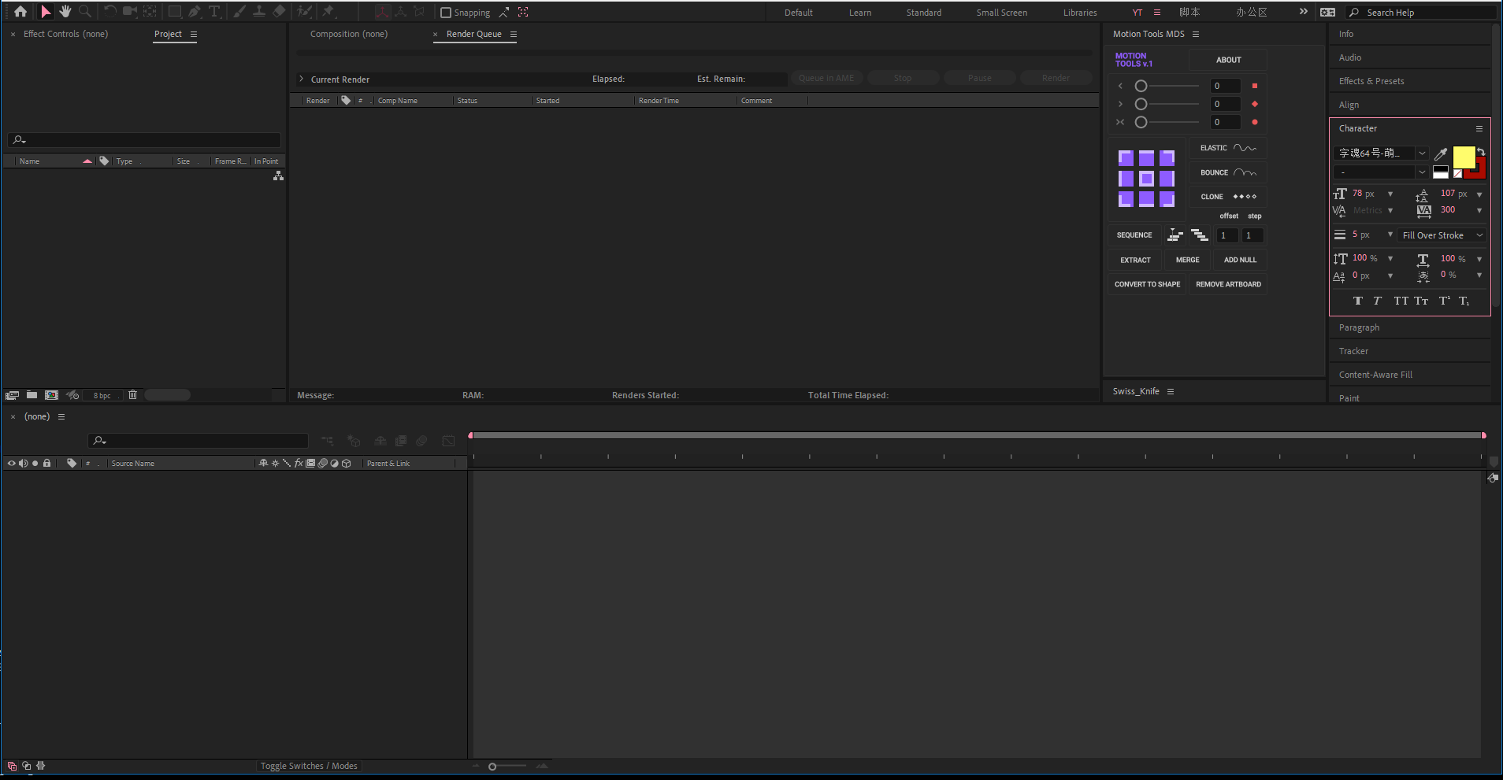1503x780 pixels.
Task: Toggle the solo column header dot
Action: pyautogui.click(x=35, y=464)
